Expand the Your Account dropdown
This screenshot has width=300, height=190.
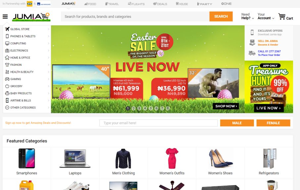pyautogui.click(x=266, y=16)
